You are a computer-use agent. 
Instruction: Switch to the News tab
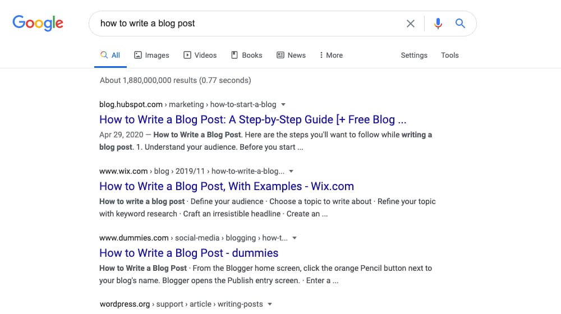click(x=291, y=55)
